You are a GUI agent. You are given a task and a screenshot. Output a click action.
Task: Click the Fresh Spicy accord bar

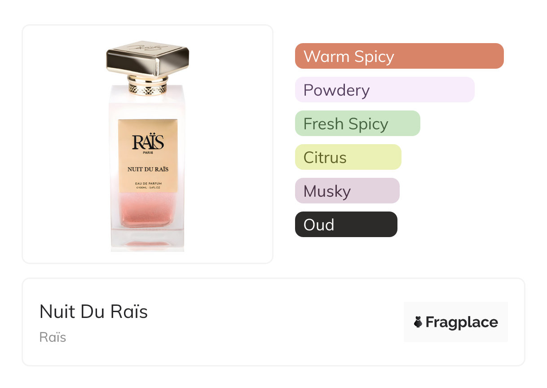357,123
